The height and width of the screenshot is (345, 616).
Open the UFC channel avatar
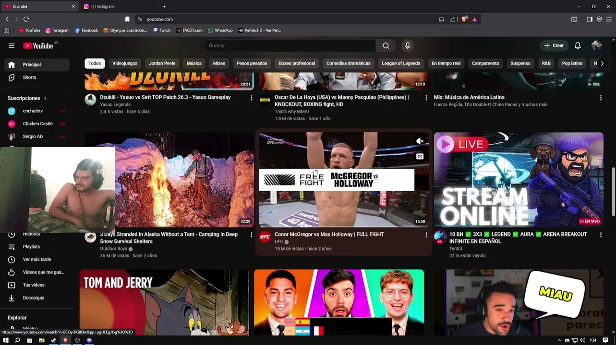click(x=265, y=237)
